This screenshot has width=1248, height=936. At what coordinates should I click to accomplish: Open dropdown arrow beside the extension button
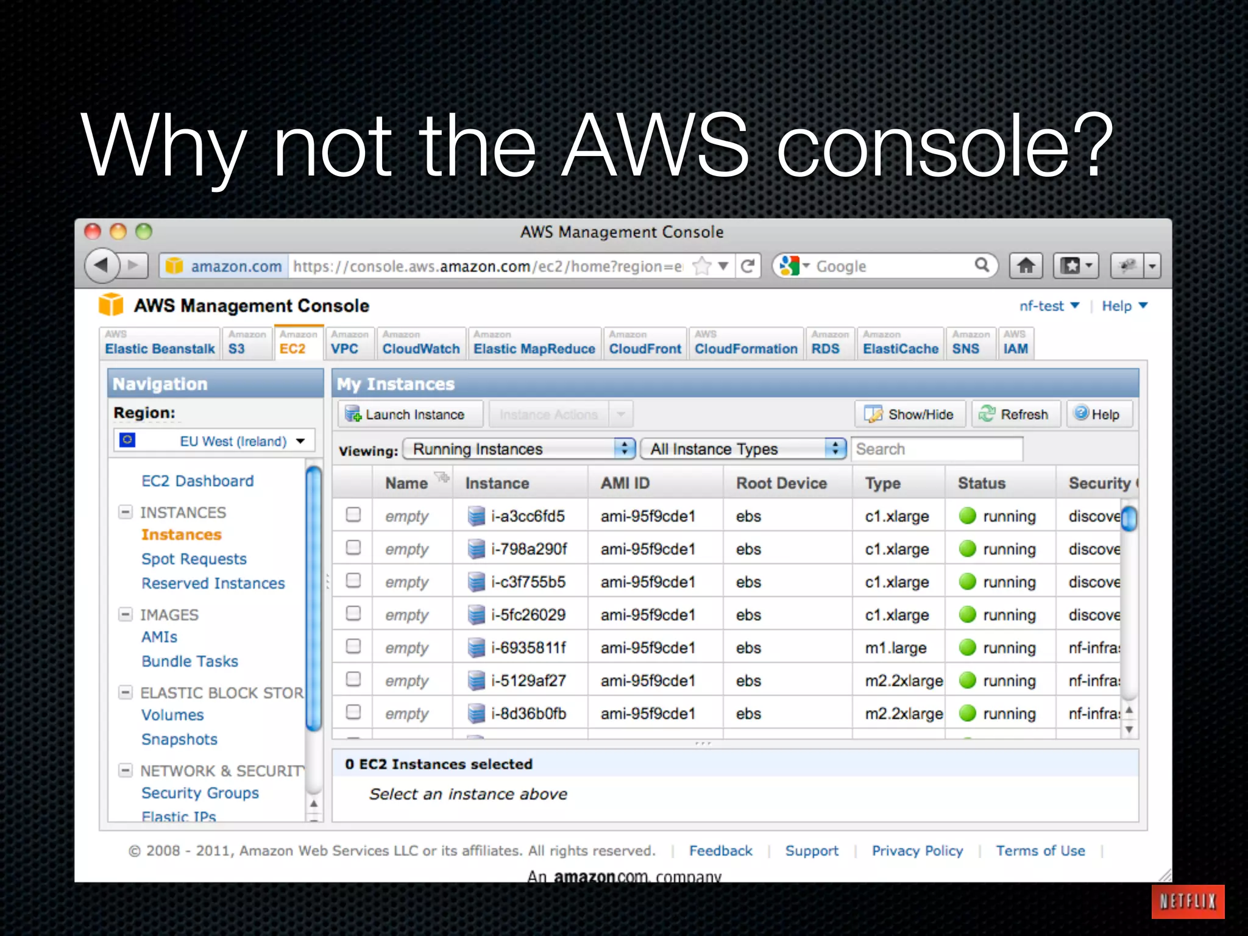[1152, 266]
